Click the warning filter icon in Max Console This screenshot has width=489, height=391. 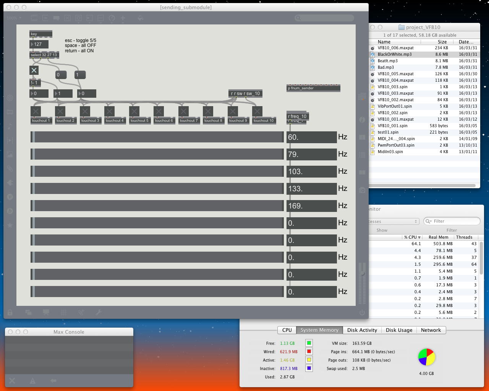point(32,380)
